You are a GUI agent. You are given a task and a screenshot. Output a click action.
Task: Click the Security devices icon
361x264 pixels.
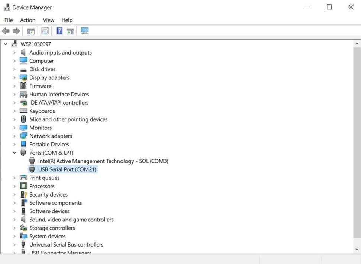[23, 194]
